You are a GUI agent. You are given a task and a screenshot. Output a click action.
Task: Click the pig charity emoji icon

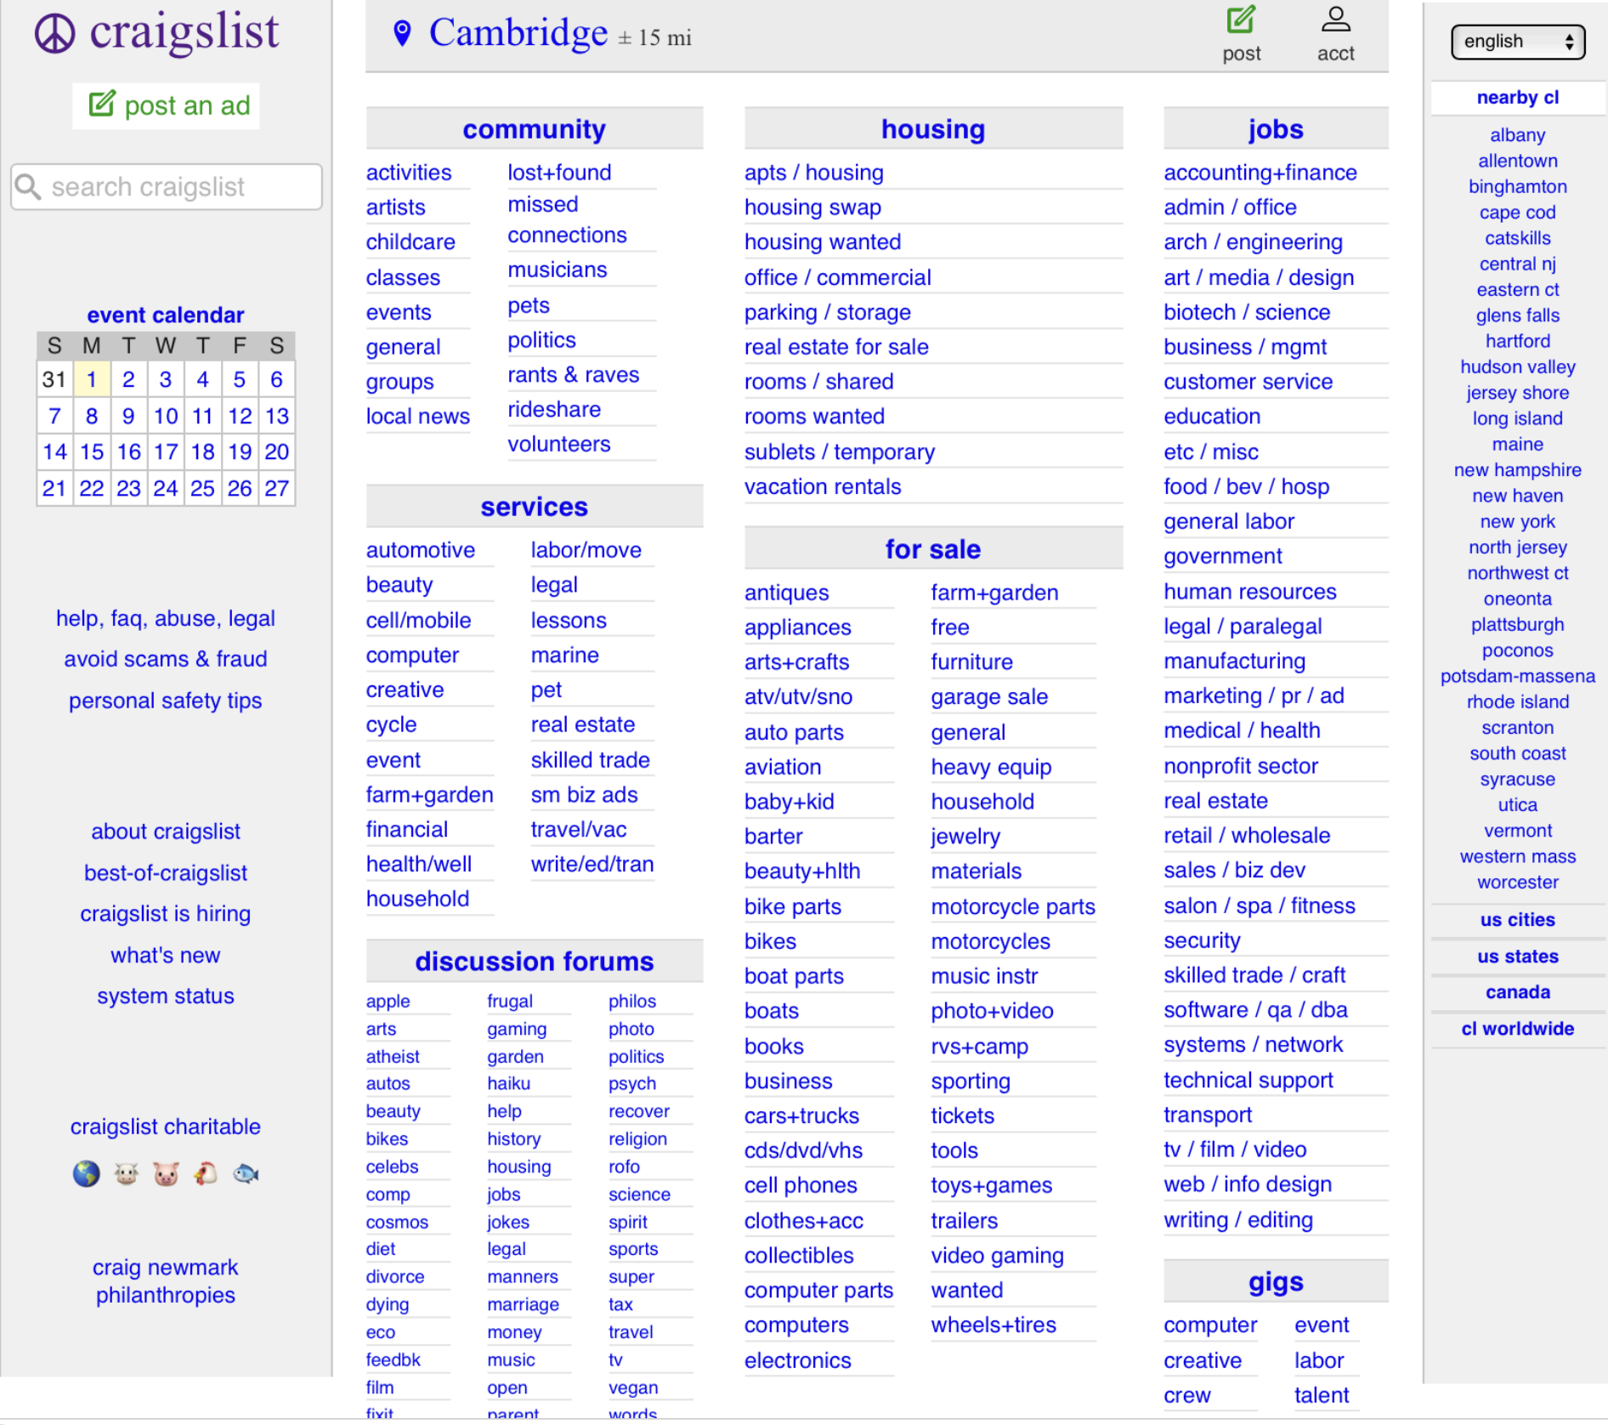[x=167, y=1174]
